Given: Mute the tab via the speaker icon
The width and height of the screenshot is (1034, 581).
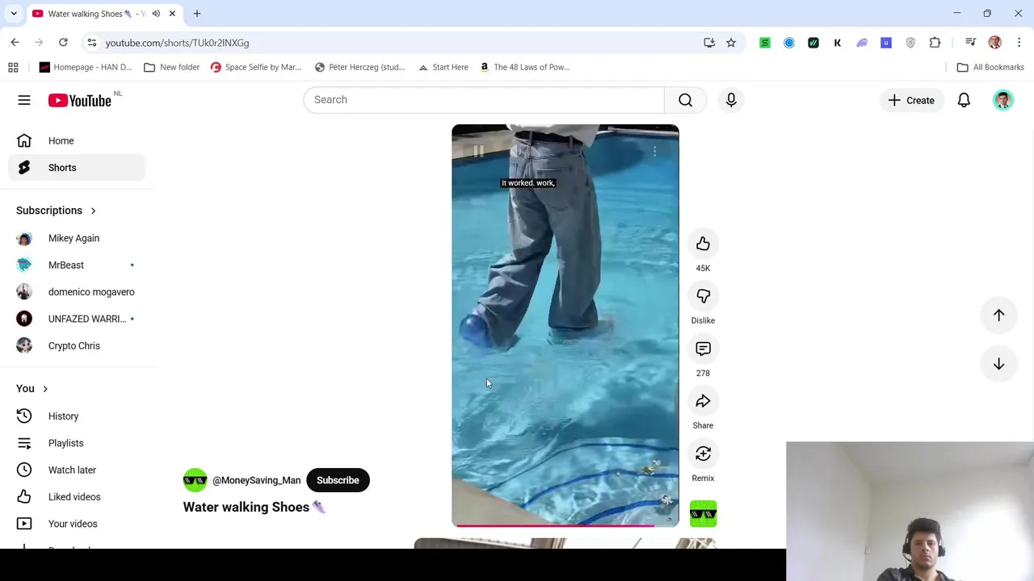Looking at the screenshot, I should coord(156,14).
